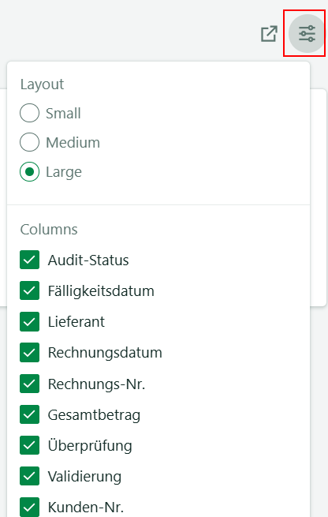328x517 pixels.
Task: Toggle the Überprüfung column checkbox
Action: (x=30, y=445)
